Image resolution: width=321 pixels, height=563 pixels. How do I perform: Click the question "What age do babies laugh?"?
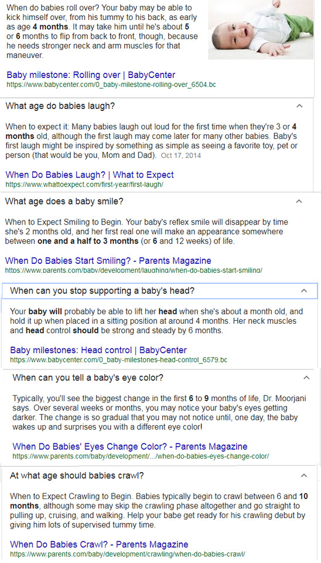(60, 106)
